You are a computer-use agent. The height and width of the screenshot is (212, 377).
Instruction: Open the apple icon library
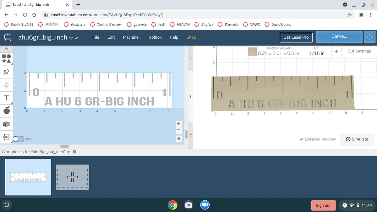[6, 110]
